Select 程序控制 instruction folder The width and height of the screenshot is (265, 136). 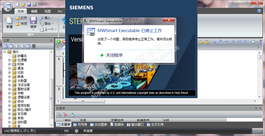click(24, 105)
